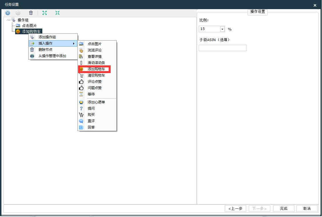The height and width of the screenshot is (217, 322).
Task: Select 回答 from the submenu
Action: click(x=97, y=127)
